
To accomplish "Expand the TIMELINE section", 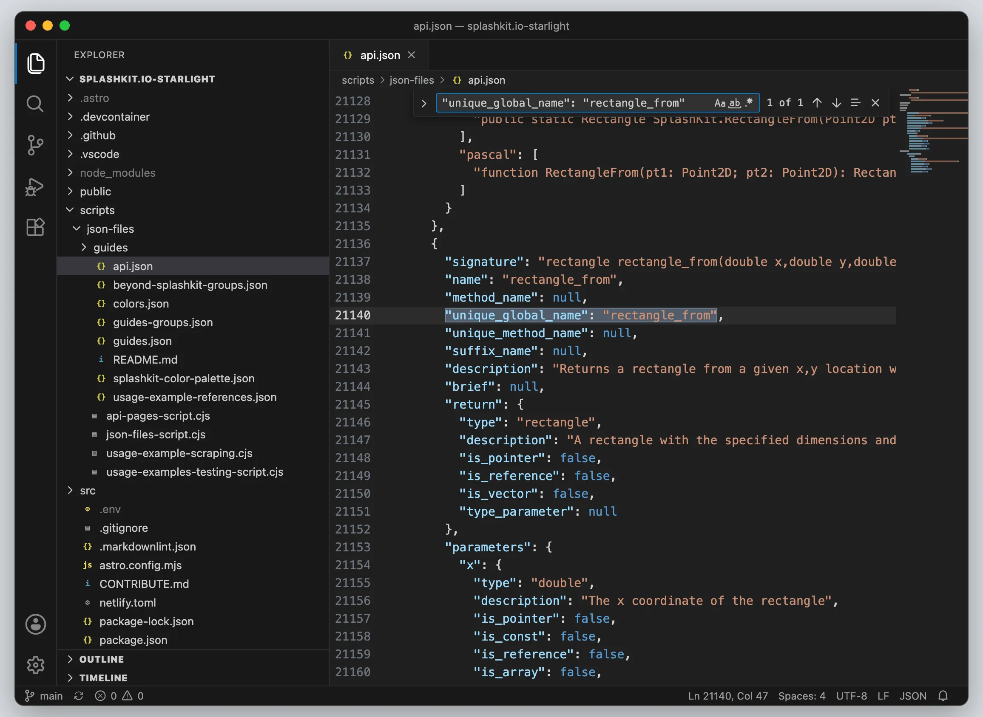I will click(193, 677).
